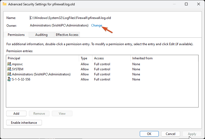Viewport: 205px width, 139px height.
Task: Select the S-1-5-32-556 entry name
Action: [21, 79]
